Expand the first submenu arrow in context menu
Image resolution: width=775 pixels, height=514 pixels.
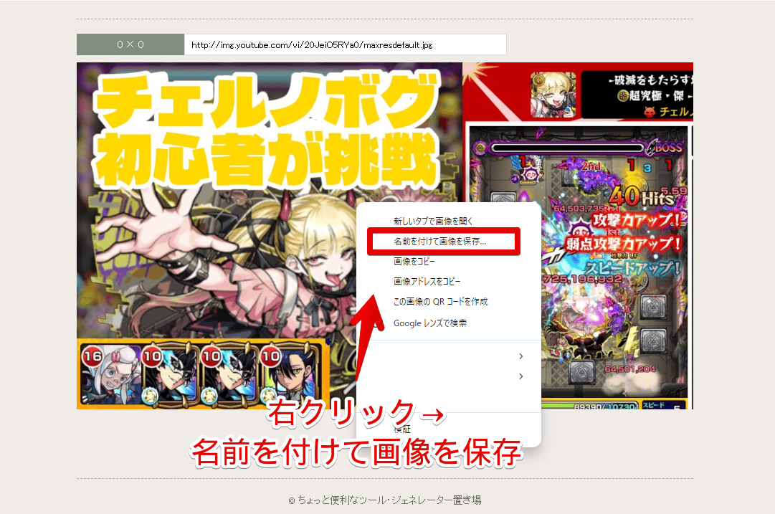520,356
